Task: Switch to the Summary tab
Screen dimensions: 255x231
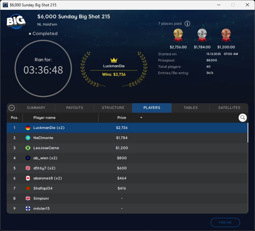Action: point(36,108)
